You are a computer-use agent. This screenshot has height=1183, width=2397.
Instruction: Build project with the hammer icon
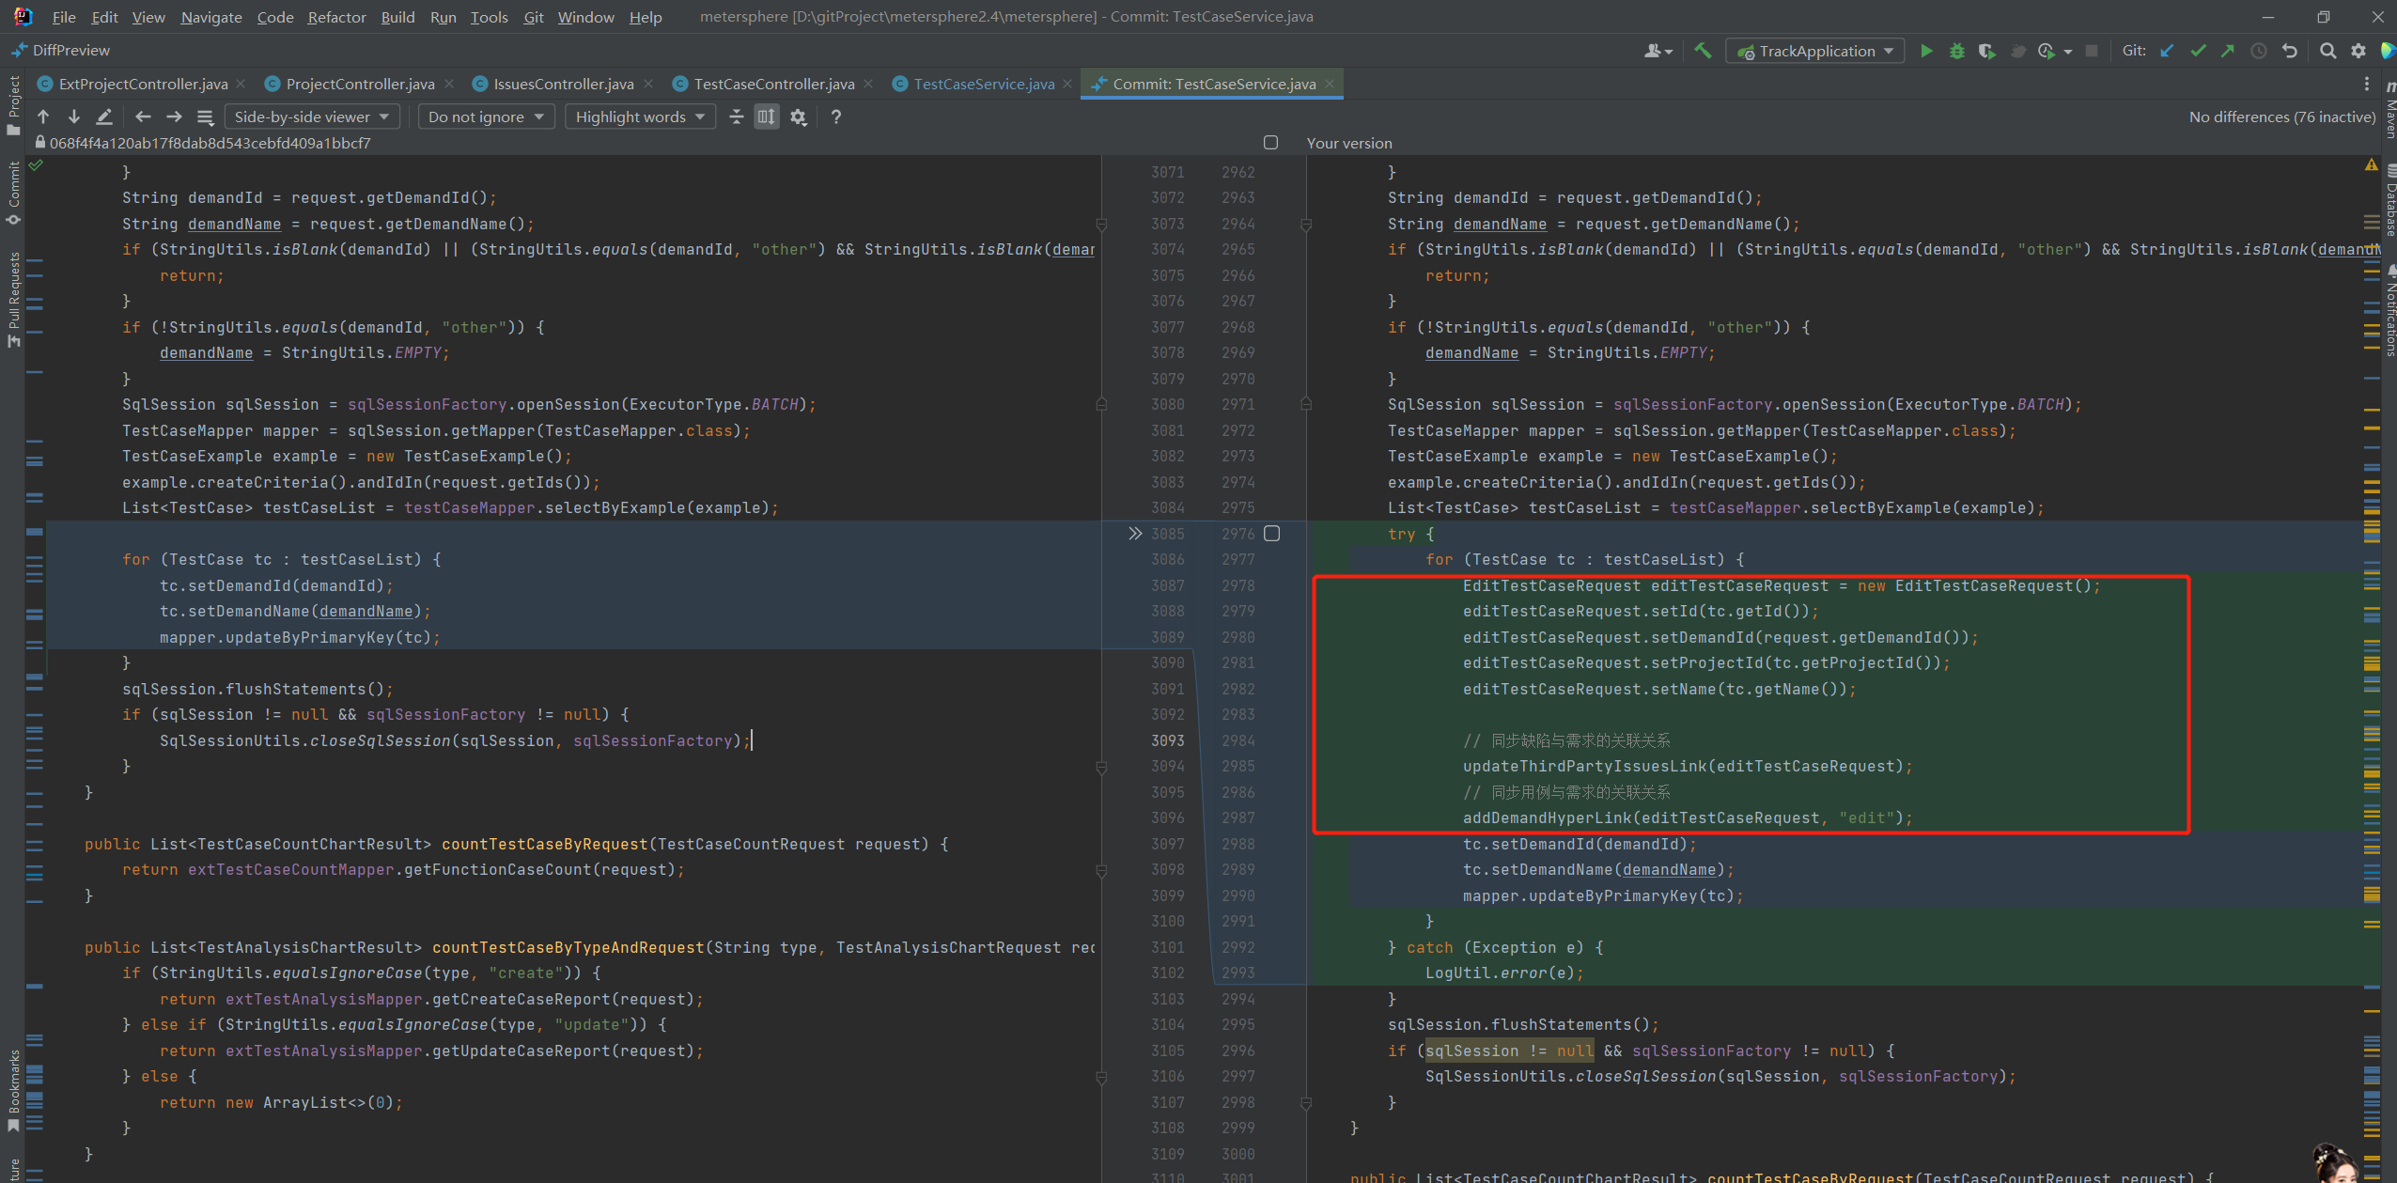click(1703, 51)
